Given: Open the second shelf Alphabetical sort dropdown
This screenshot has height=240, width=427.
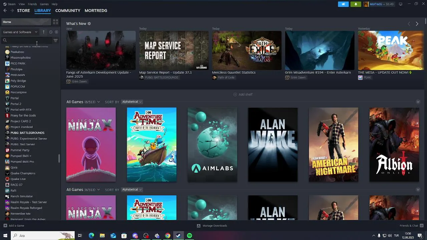Looking at the screenshot, I should point(132,190).
